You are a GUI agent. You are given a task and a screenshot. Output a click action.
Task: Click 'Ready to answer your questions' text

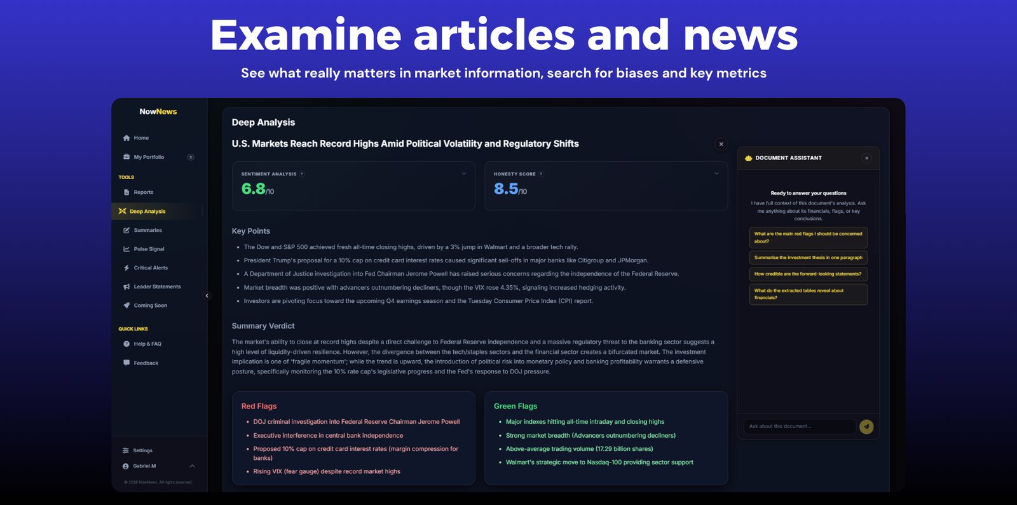pyautogui.click(x=809, y=193)
